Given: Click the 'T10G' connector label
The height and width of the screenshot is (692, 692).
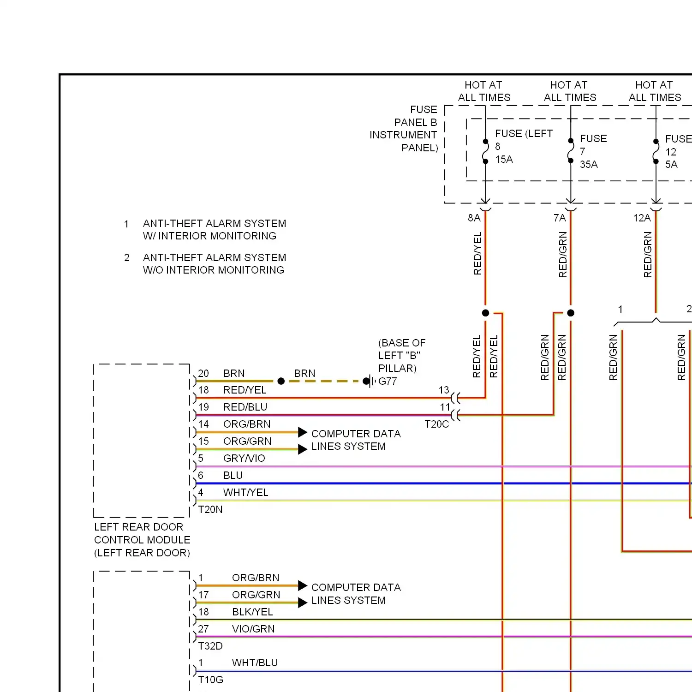Looking at the screenshot, I should point(211,680).
